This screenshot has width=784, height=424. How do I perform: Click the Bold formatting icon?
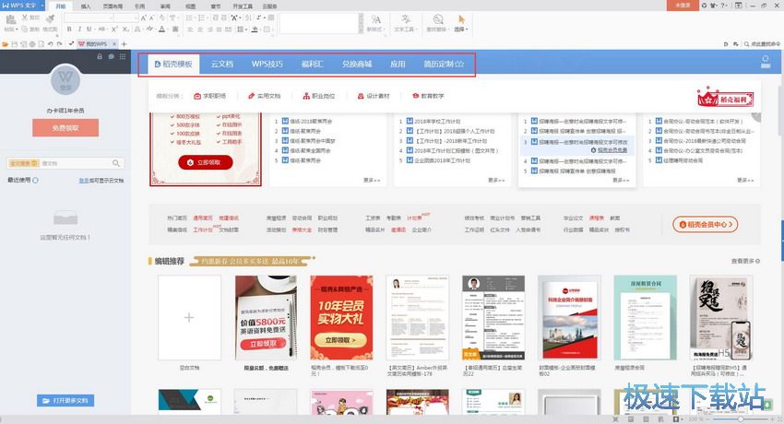click(x=69, y=29)
